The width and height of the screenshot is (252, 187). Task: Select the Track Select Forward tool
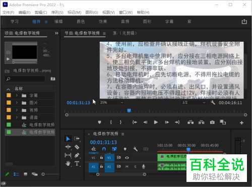click(x=77, y=139)
